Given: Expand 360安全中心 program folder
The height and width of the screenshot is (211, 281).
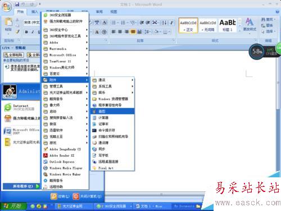Looking at the screenshot, I should (x=65, y=30).
